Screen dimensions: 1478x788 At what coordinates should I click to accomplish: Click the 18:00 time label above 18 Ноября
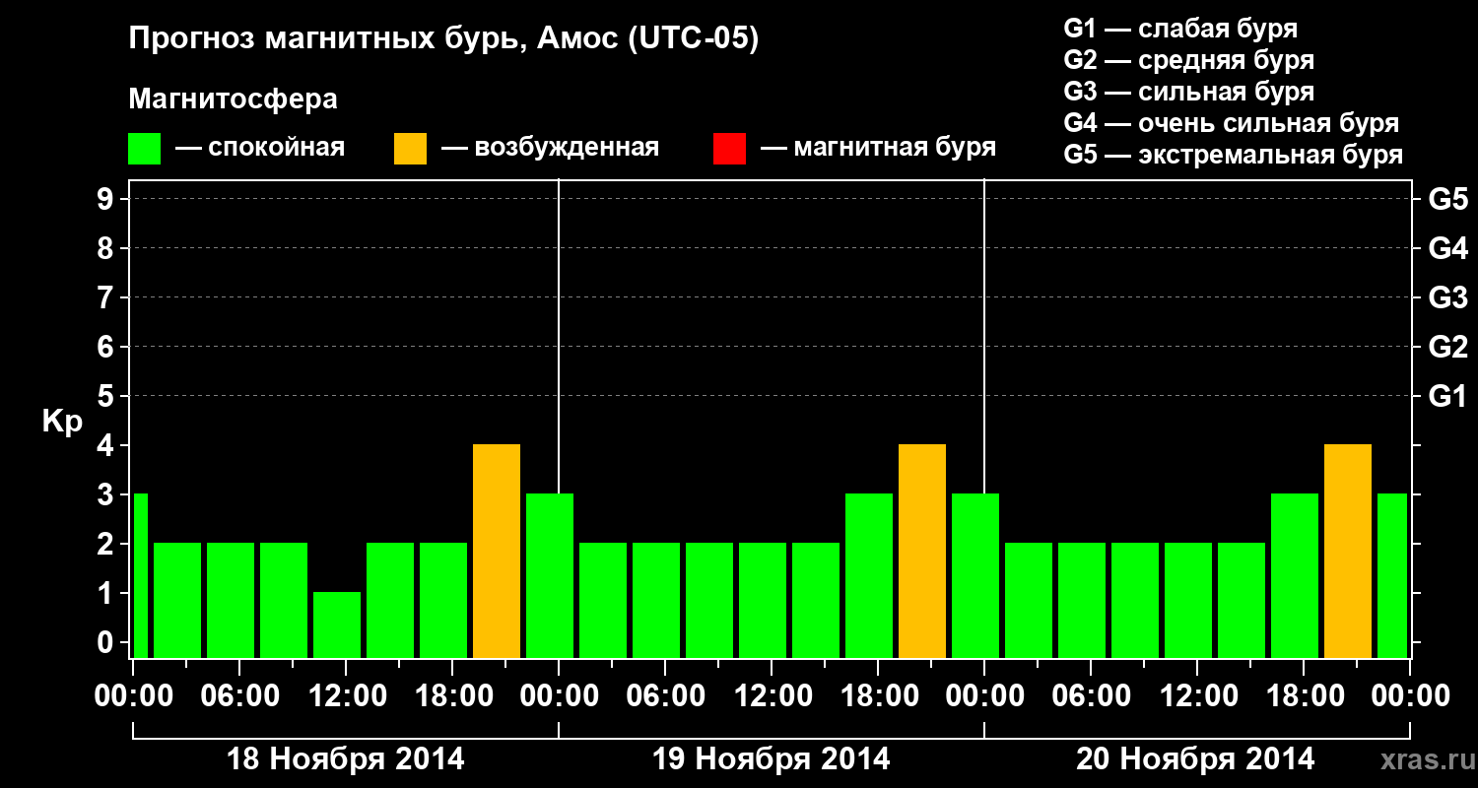pos(452,696)
